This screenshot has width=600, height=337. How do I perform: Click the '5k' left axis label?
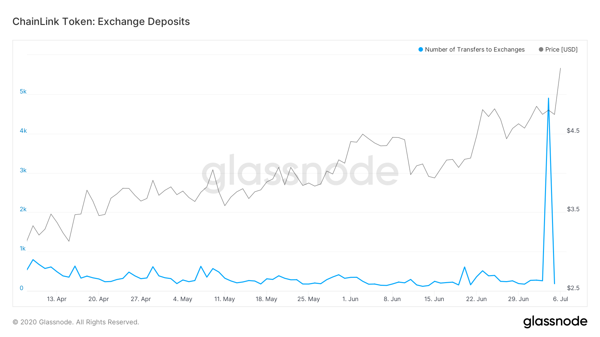(23, 91)
